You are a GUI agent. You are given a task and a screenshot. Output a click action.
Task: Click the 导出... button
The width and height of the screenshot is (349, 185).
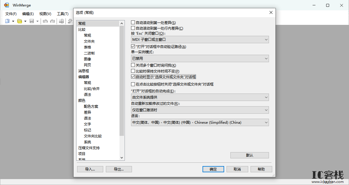pyautogui.click(x=119, y=169)
